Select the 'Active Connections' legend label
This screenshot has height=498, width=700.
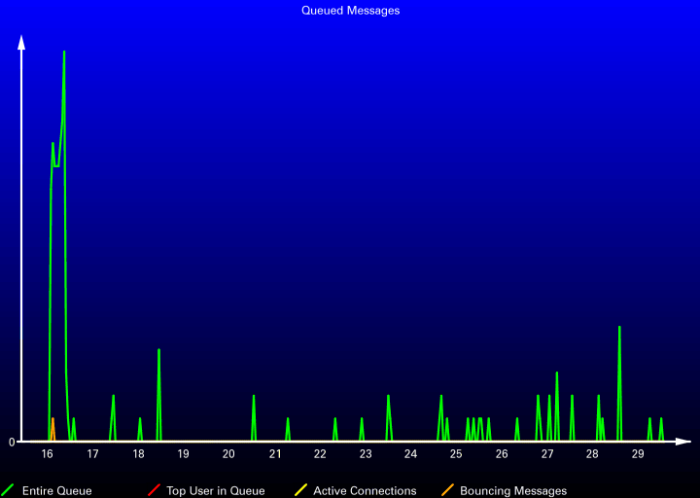point(365,491)
